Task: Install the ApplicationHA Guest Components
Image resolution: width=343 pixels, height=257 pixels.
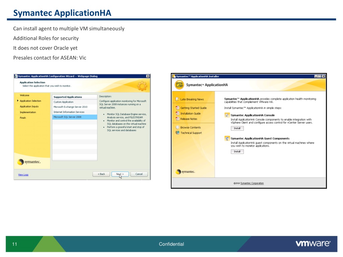Action: [x=237, y=152]
